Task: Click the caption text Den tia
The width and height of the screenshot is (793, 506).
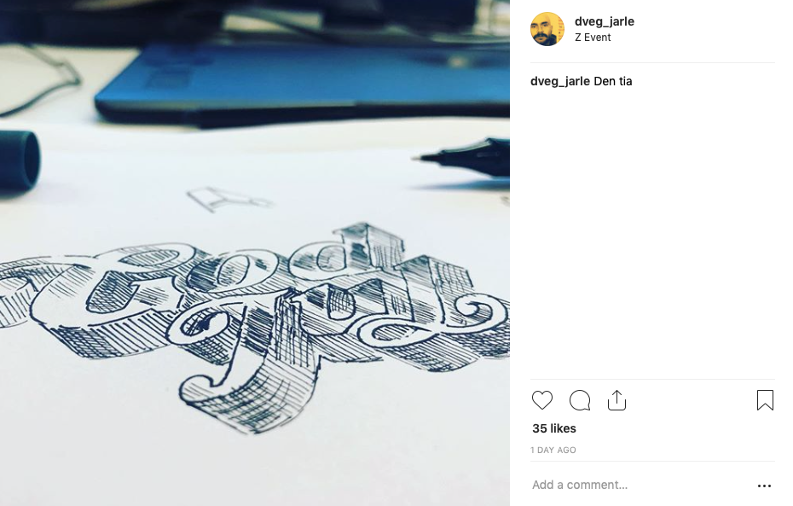Action: point(613,81)
